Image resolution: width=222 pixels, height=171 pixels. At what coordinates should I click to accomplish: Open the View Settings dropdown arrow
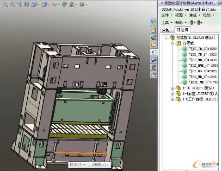click(x=86, y=5)
